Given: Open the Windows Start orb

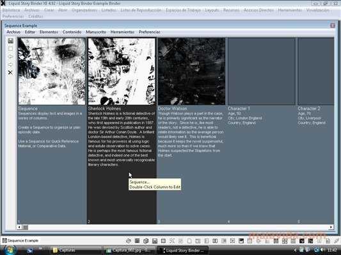Looking at the screenshot, I should click(x=10, y=251).
